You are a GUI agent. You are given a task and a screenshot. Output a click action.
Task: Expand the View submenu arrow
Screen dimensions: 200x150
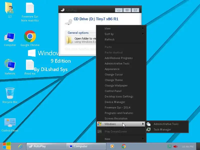coord(143,28)
